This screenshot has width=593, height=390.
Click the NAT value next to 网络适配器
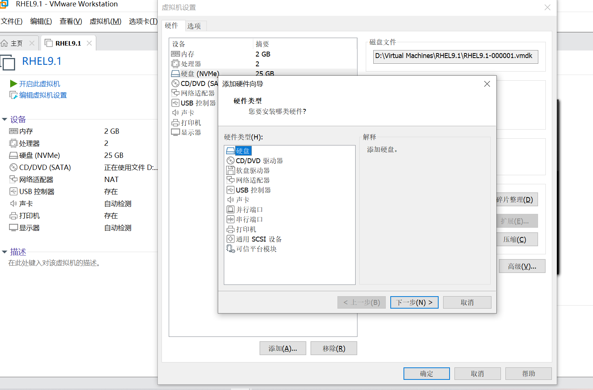click(x=111, y=180)
